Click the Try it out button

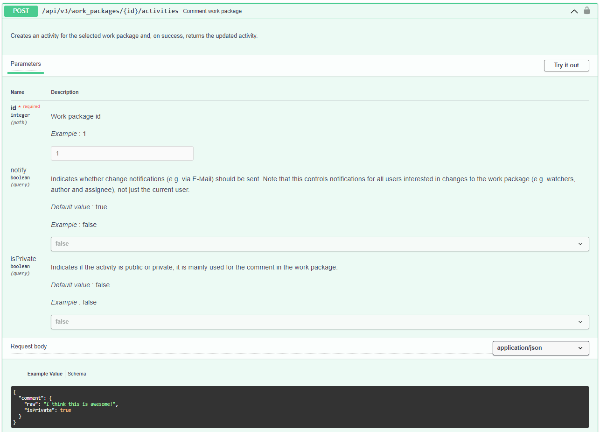point(566,65)
